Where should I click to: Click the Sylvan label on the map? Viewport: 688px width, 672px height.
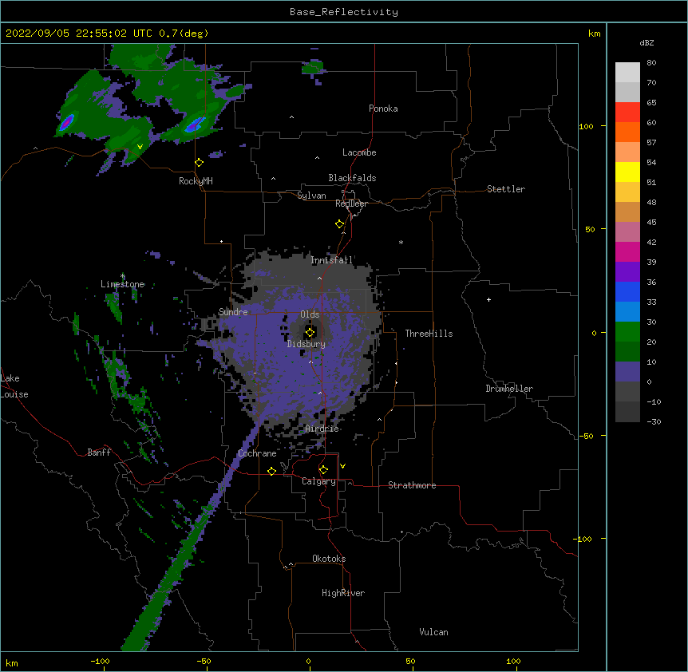coord(311,196)
